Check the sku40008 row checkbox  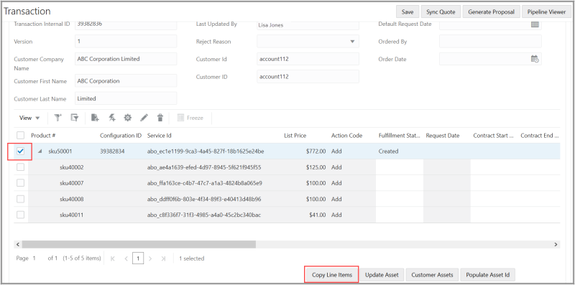coord(21,199)
